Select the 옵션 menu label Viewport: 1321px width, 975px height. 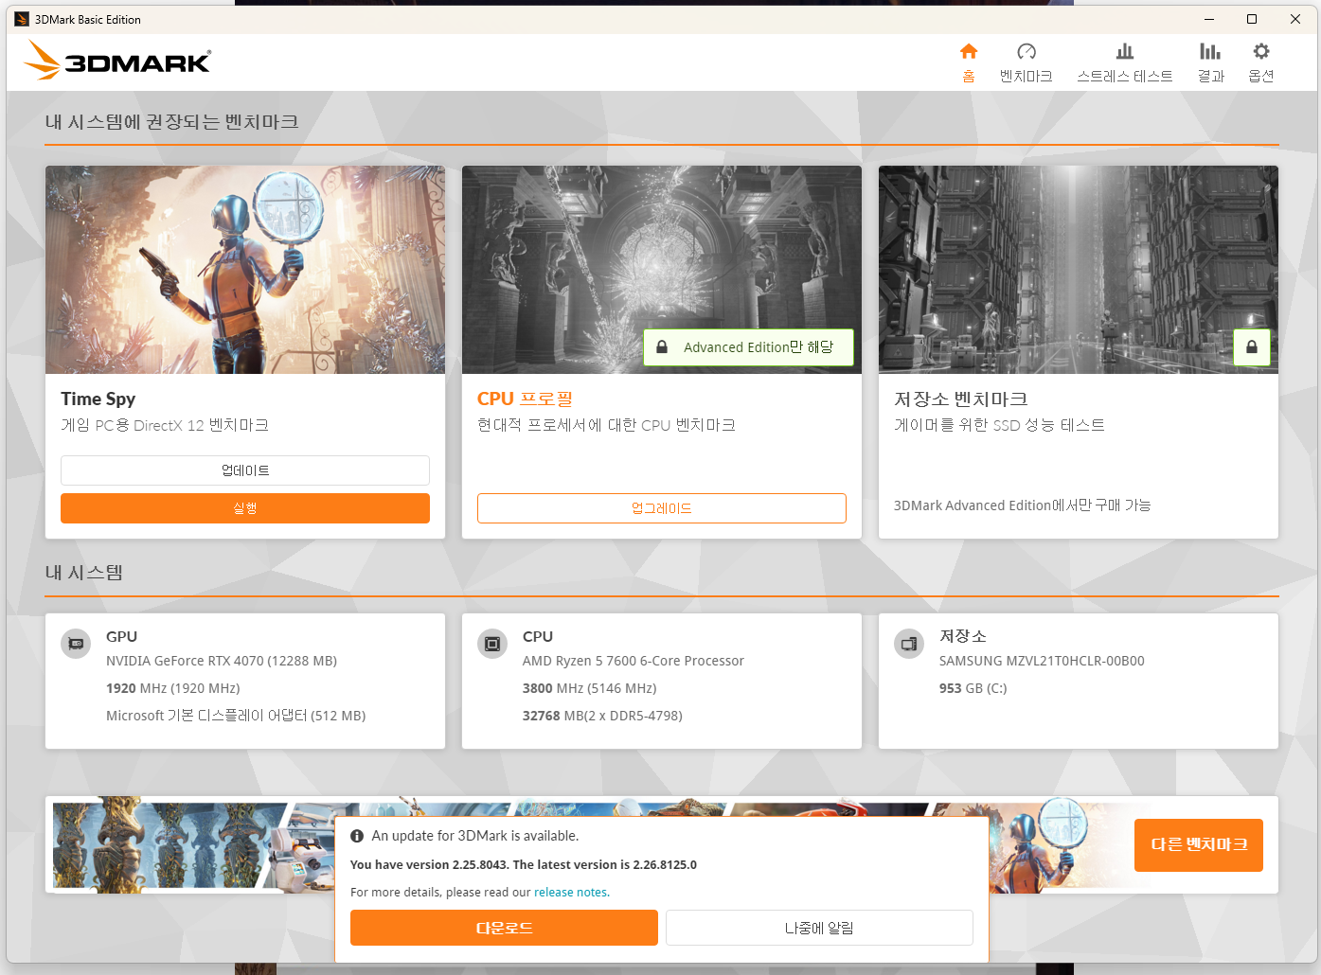pyautogui.click(x=1261, y=77)
